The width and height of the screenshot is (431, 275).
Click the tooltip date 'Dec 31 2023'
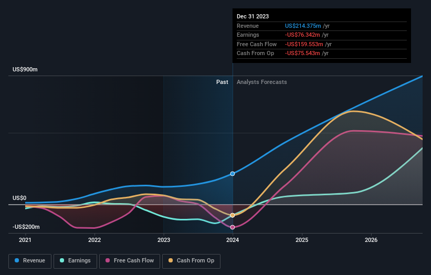[x=253, y=16]
